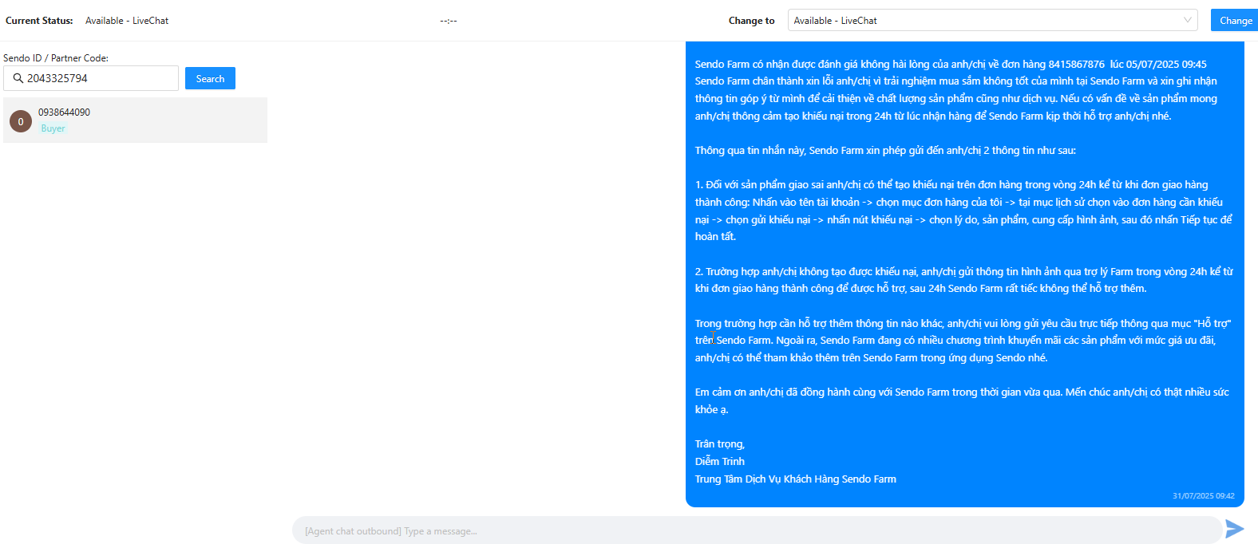Click paragraph starting Trong trường hợp cần hỗ trợ
The image size is (1258, 544).
tap(963, 341)
